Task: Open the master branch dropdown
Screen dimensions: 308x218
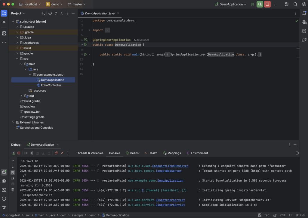Action: 77,4
